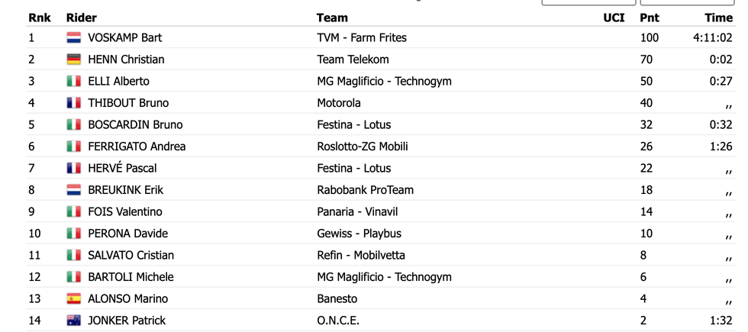The height and width of the screenshot is (332, 748).
Task: Click the French flag next to HERVÉ Pascal
Action: click(x=73, y=169)
